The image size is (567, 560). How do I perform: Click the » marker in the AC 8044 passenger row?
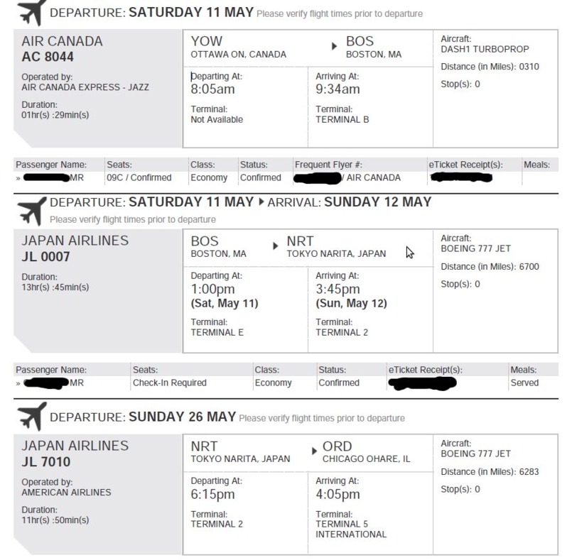[19, 177]
